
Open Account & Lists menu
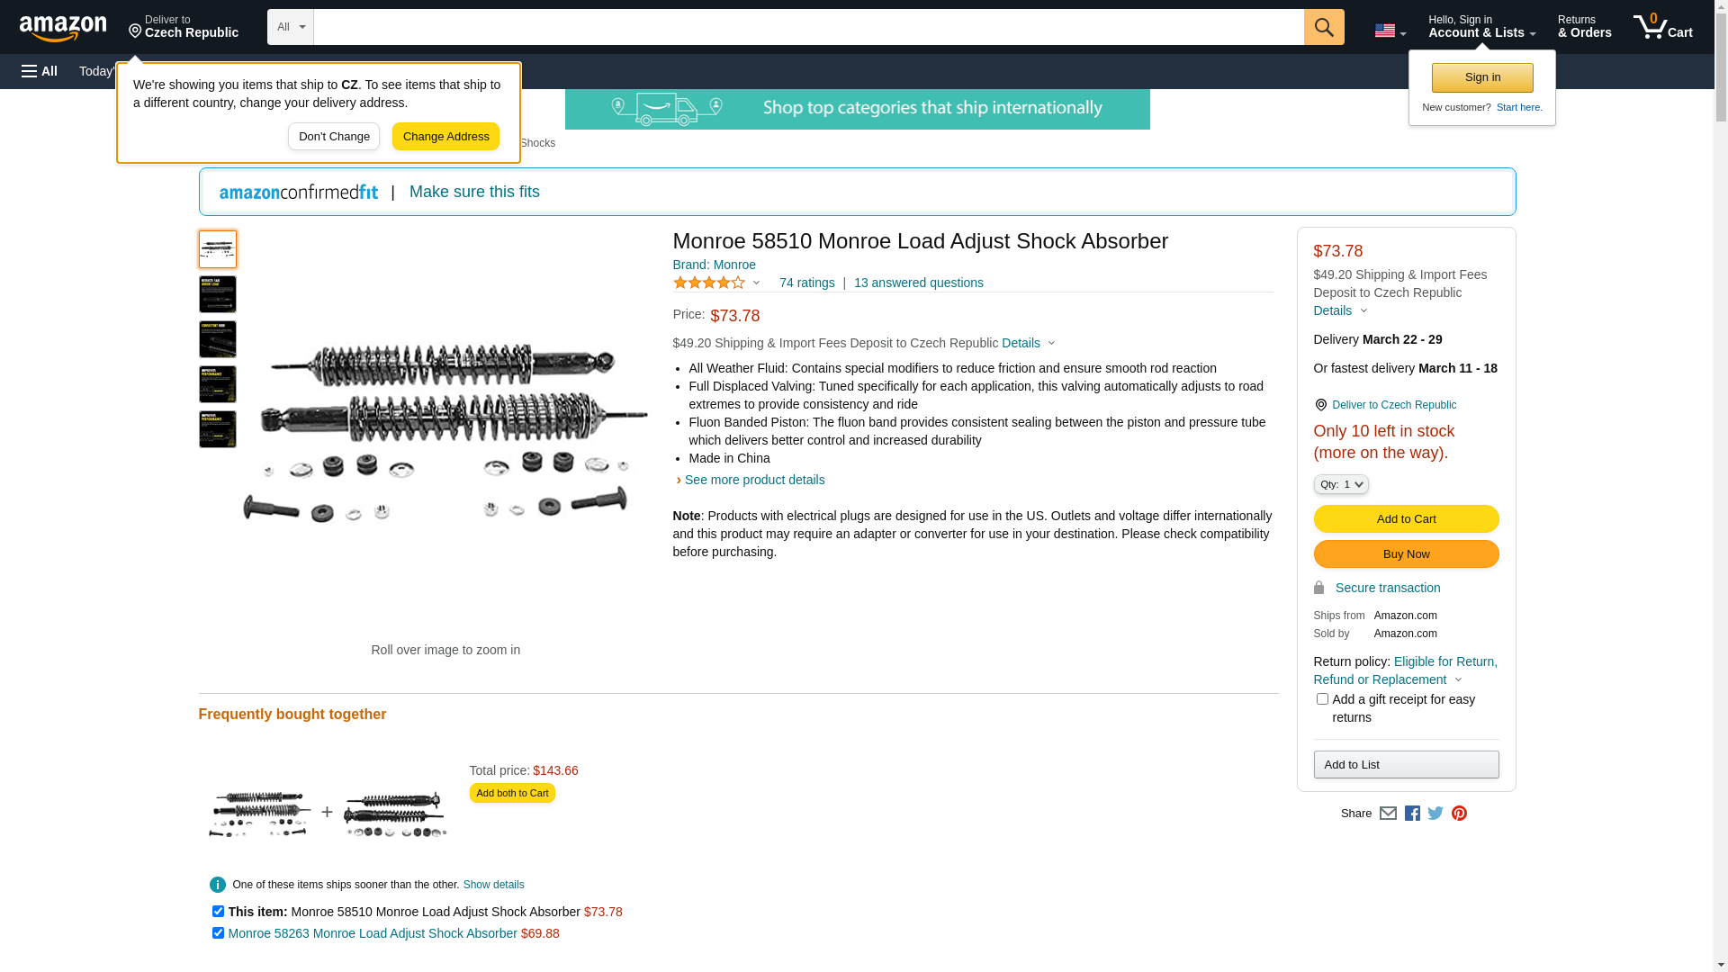coord(1481,27)
